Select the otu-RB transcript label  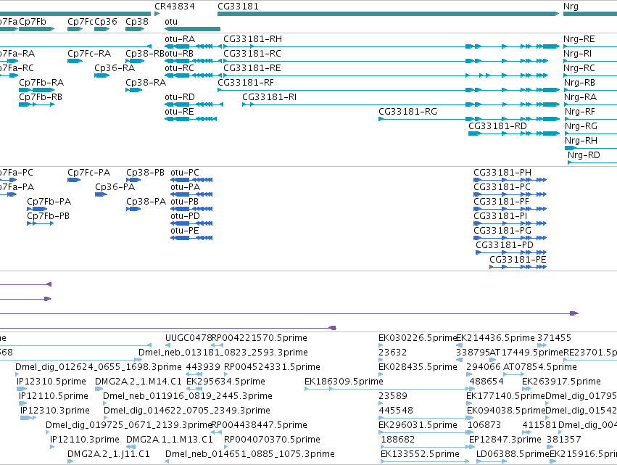(x=179, y=54)
